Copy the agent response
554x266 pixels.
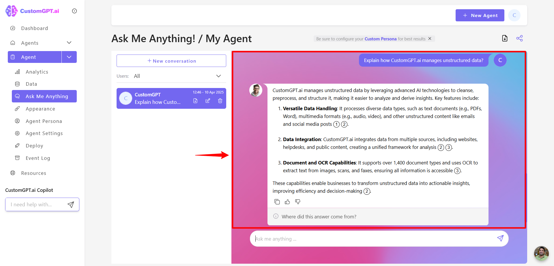pyautogui.click(x=277, y=202)
